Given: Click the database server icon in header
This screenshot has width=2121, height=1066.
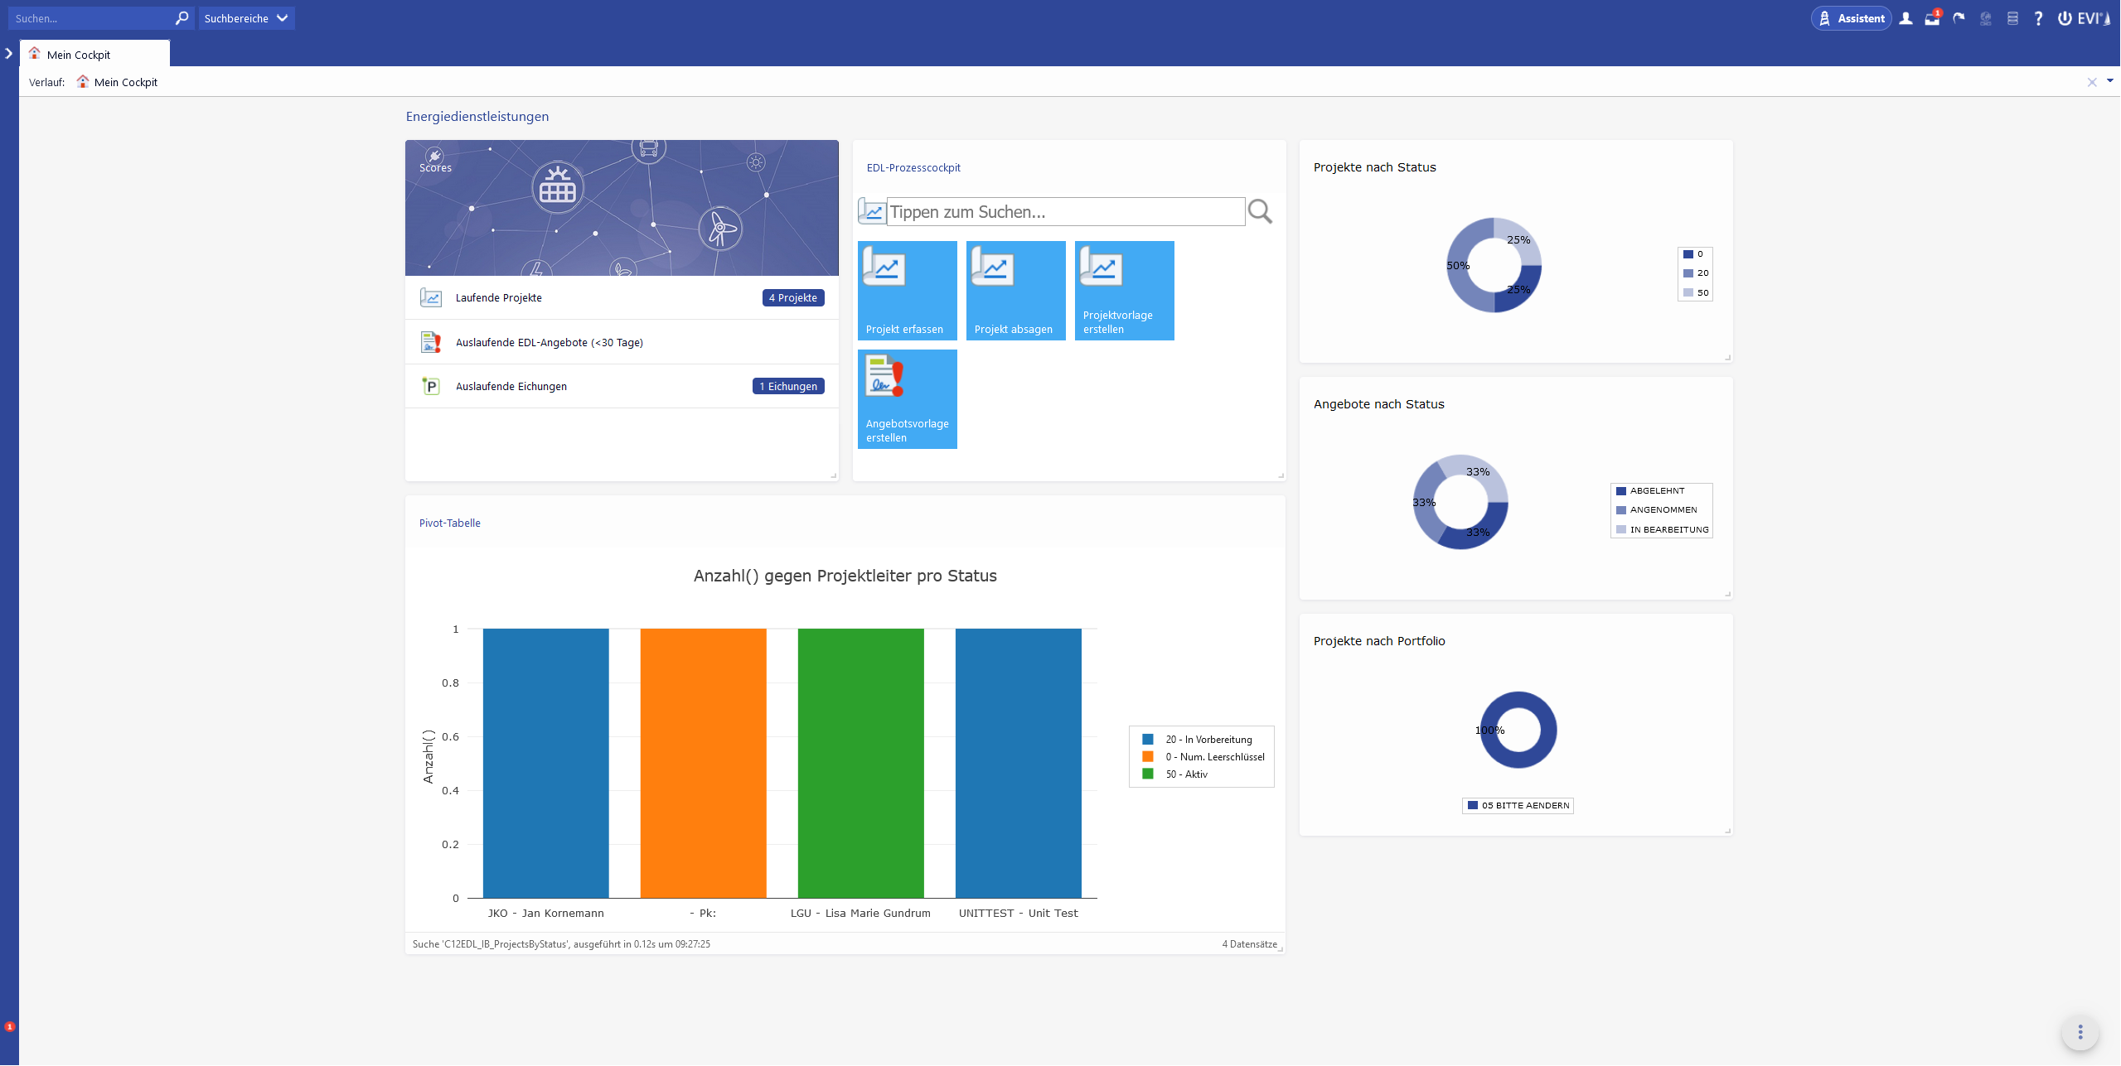Looking at the screenshot, I should click(x=2012, y=18).
